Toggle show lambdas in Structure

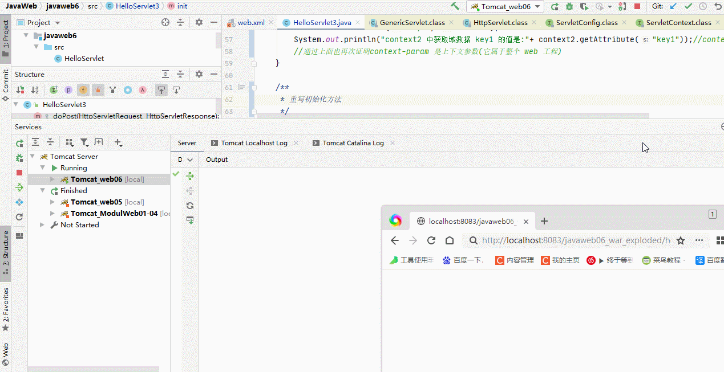(143, 90)
